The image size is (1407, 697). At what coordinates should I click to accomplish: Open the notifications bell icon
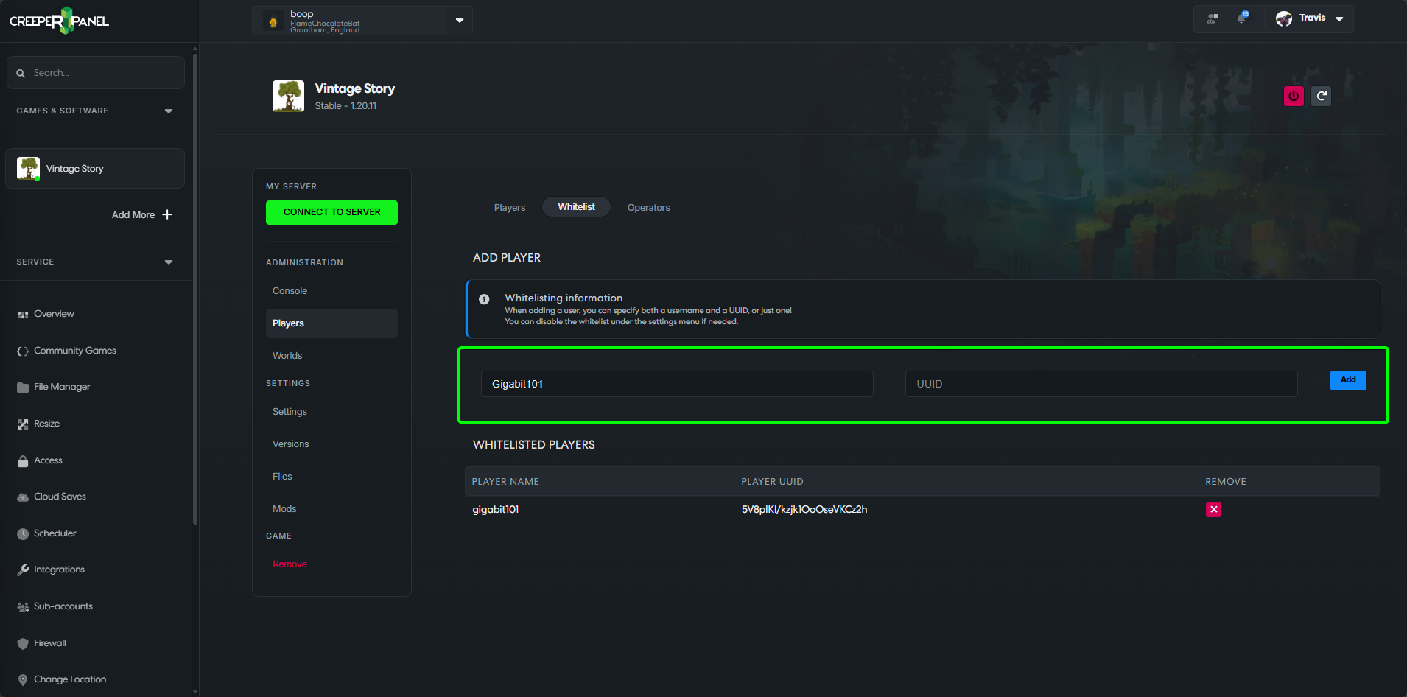1242,18
